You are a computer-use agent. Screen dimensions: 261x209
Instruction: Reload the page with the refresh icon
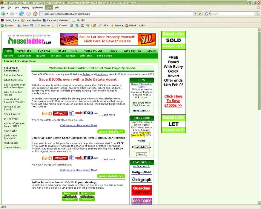(x=22, y=14)
